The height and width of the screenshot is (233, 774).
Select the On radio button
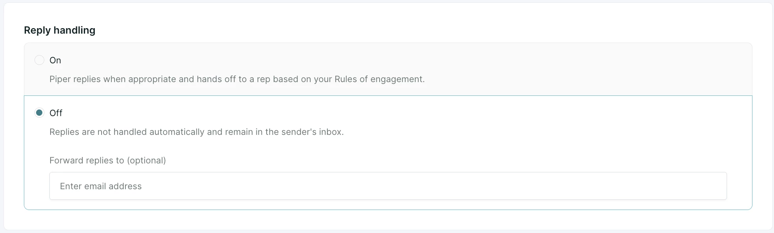pyautogui.click(x=39, y=60)
